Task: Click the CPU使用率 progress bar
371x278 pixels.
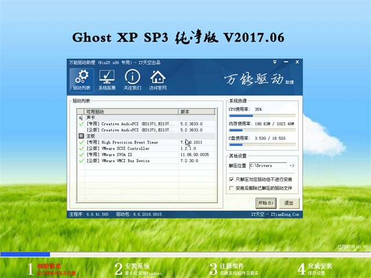Action: 262,116
